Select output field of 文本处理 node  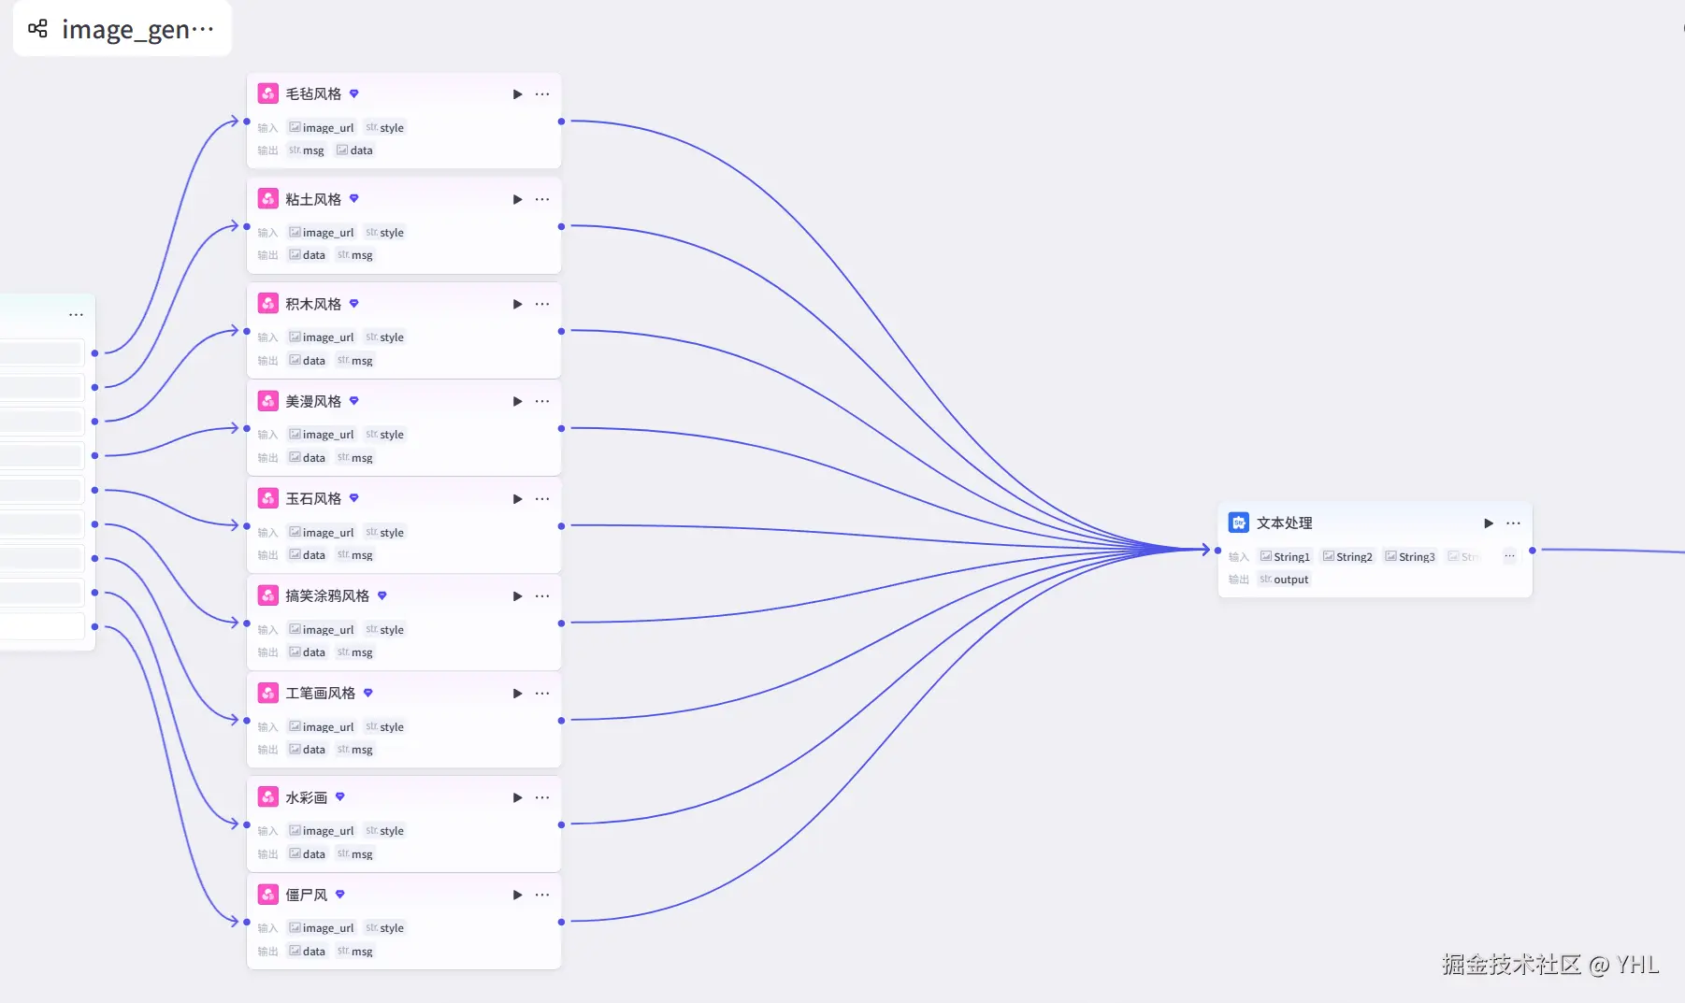click(1285, 580)
